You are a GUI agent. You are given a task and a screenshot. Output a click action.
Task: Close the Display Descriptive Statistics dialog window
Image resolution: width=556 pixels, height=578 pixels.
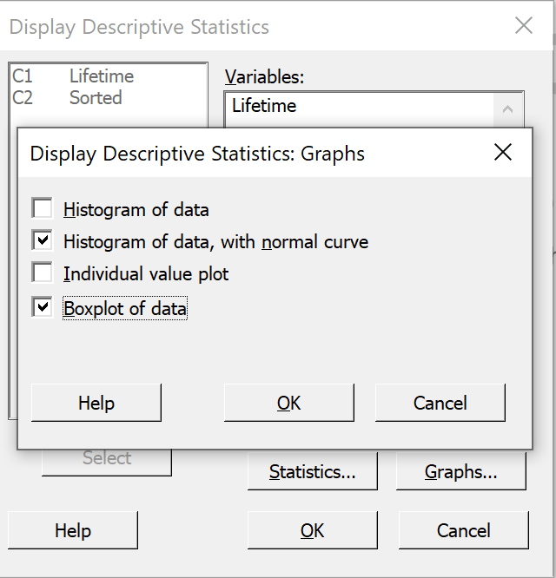point(524,26)
